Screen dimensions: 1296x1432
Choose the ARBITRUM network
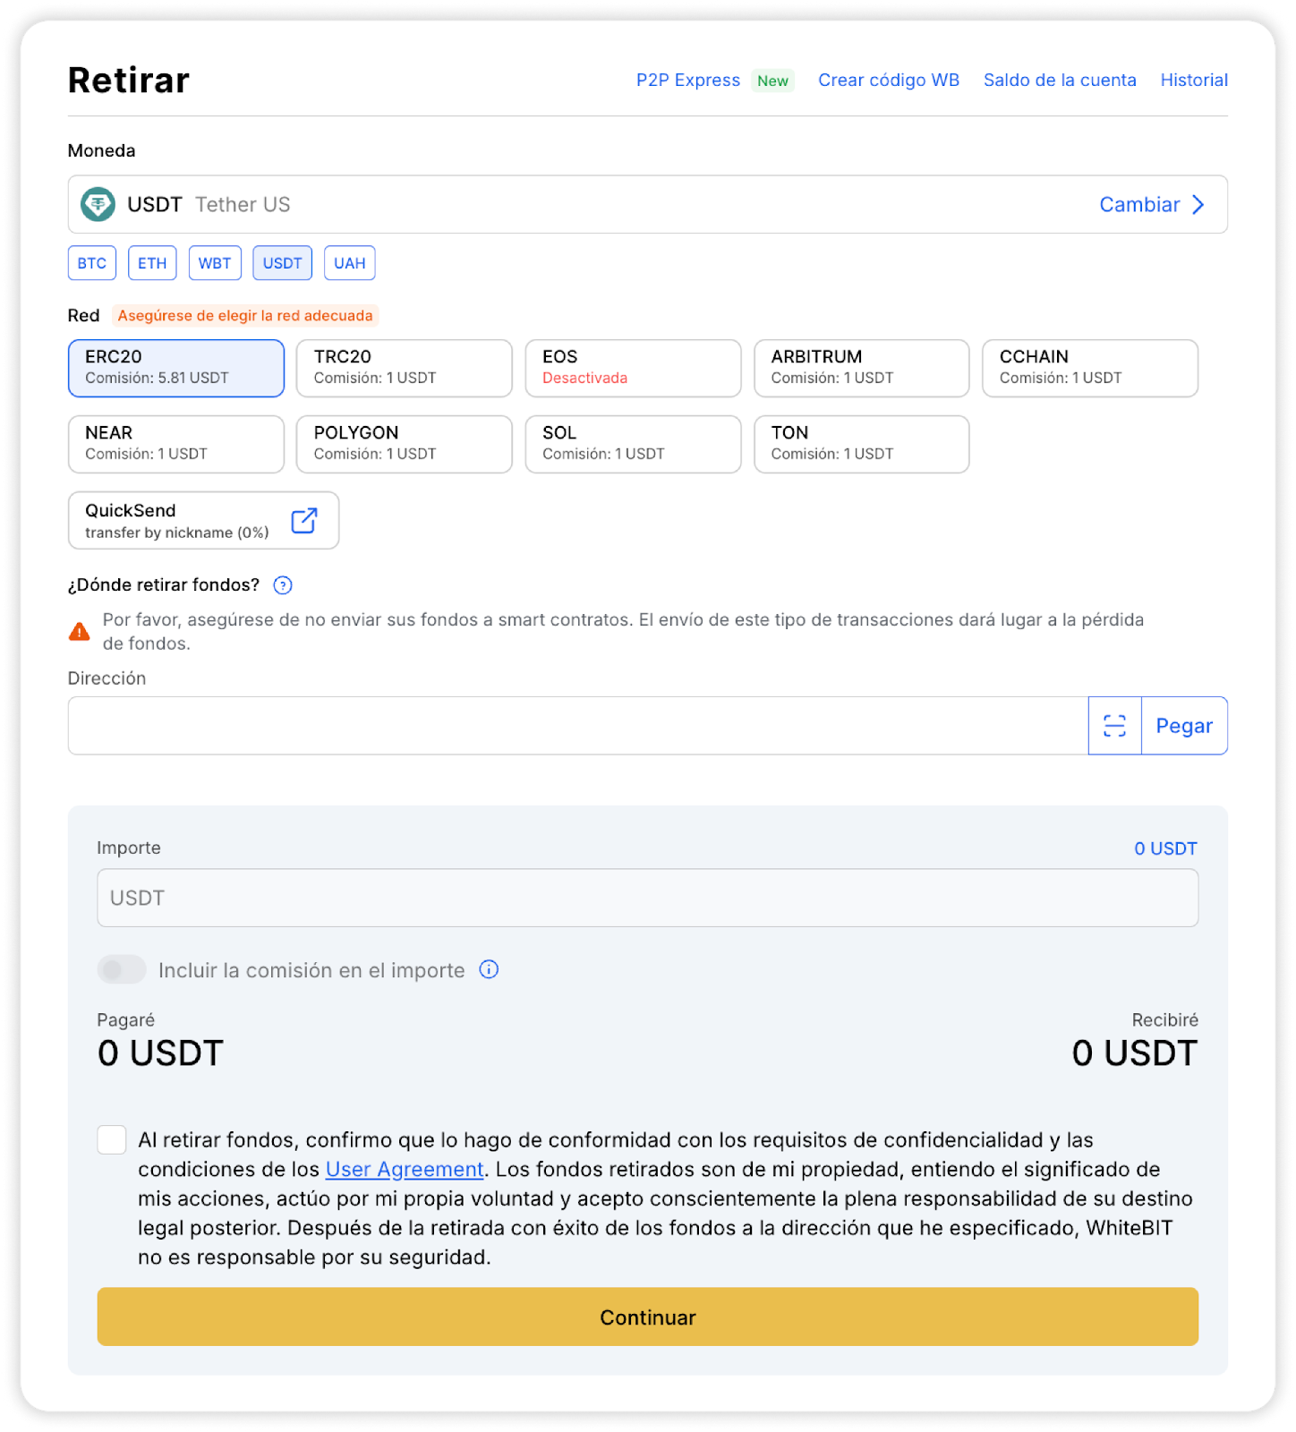(861, 368)
